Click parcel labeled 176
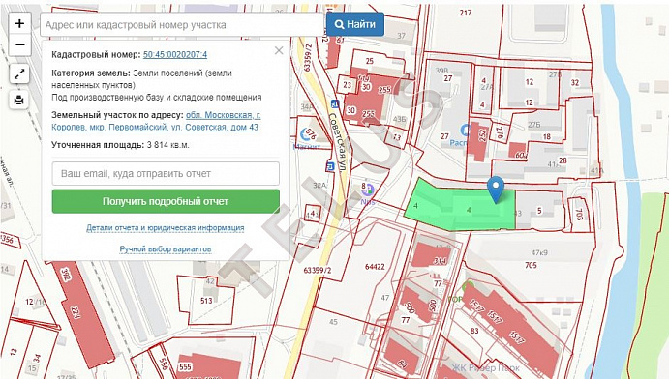 500,131
